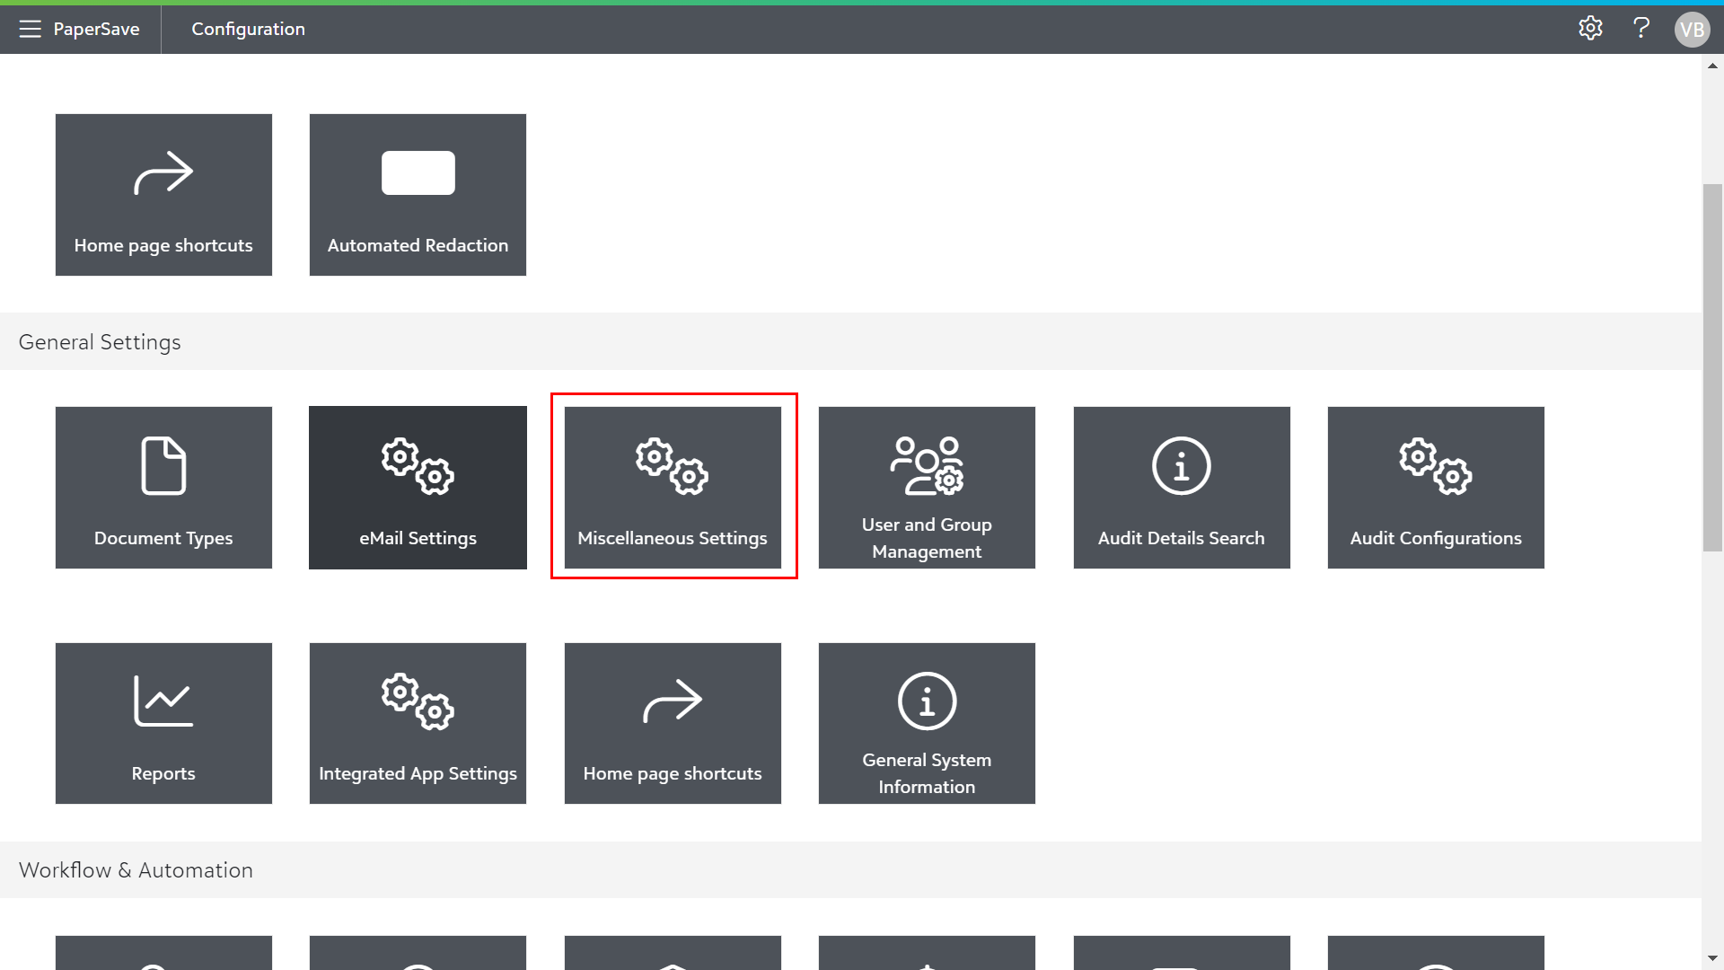Open the Document Types tile
This screenshot has height=970, width=1724.
[x=163, y=488]
